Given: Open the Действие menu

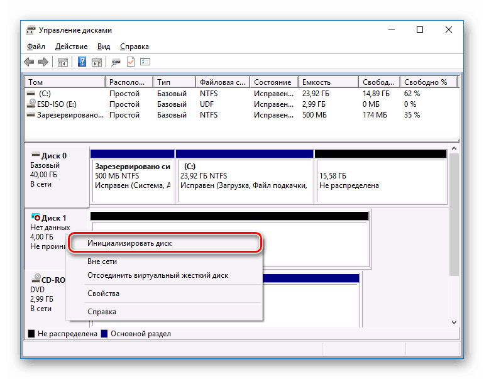Looking at the screenshot, I should [x=71, y=47].
